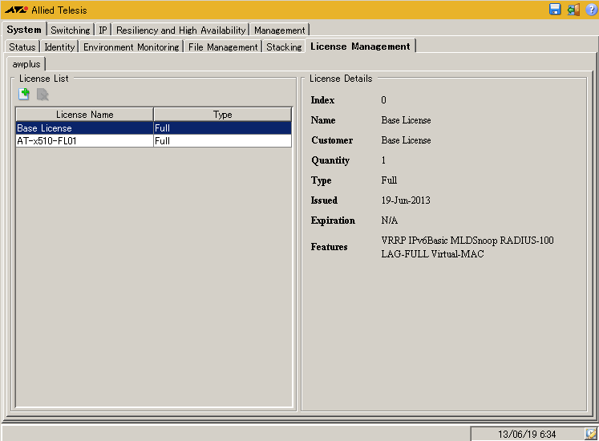Screen dimensions: 599x441
Task: Open Resiliency and High Availability tab
Action: click(180, 30)
